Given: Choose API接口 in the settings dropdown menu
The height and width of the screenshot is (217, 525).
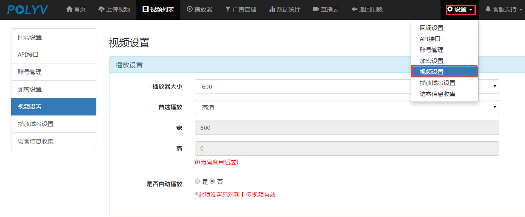Looking at the screenshot, I should tap(444, 39).
